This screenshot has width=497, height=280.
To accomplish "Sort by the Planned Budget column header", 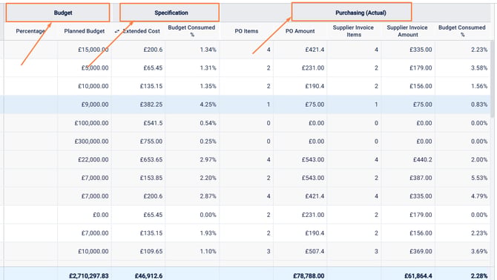I will click(85, 31).
